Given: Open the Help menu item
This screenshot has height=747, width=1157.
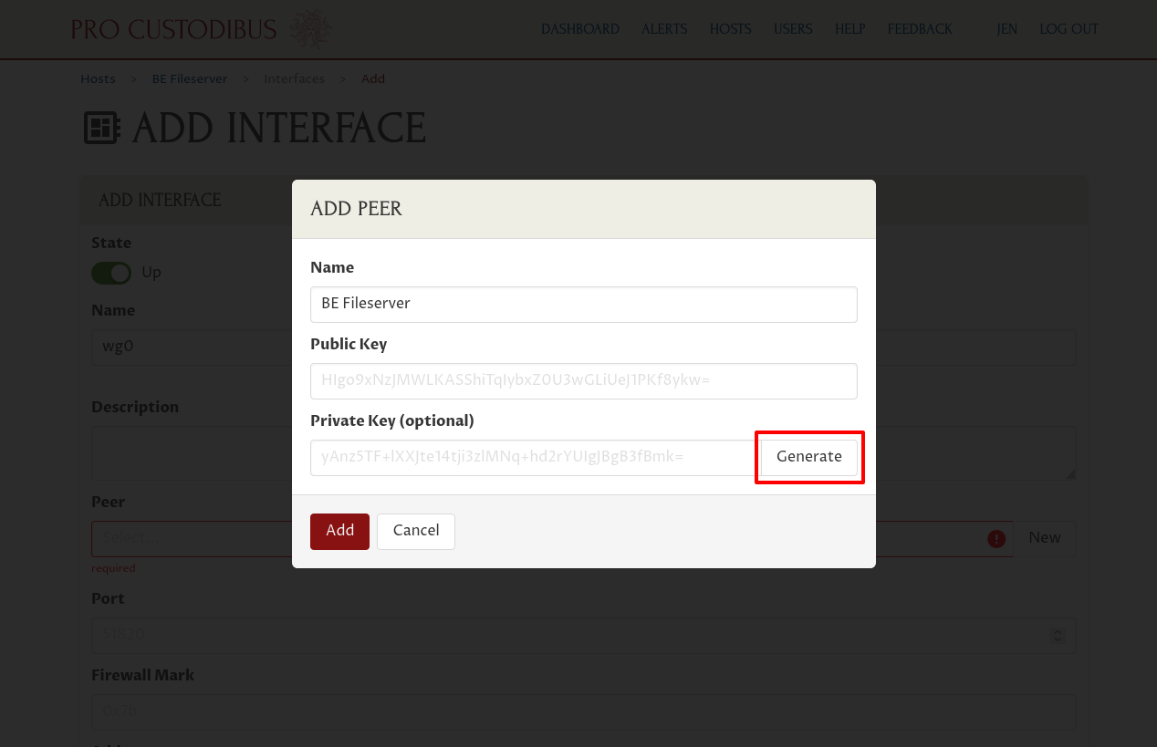Looking at the screenshot, I should point(850,29).
